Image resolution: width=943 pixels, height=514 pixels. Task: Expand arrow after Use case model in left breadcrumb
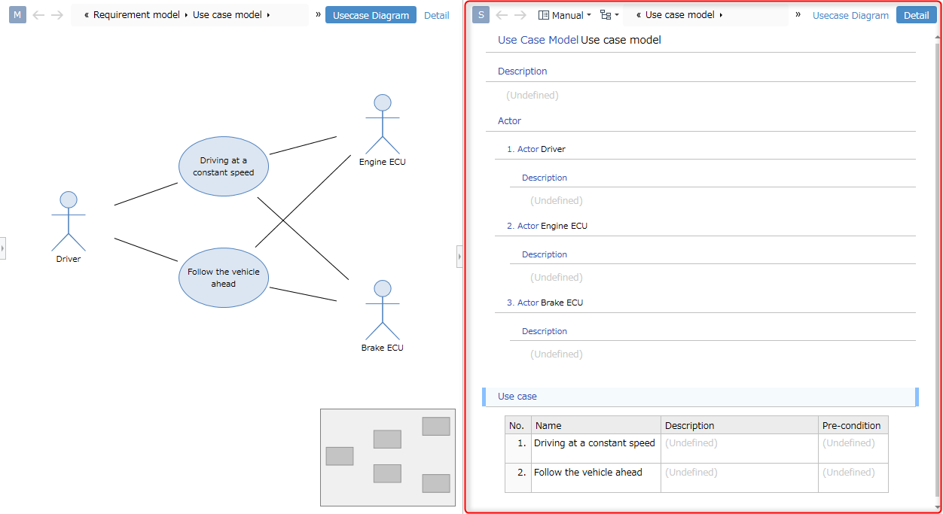click(268, 15)
